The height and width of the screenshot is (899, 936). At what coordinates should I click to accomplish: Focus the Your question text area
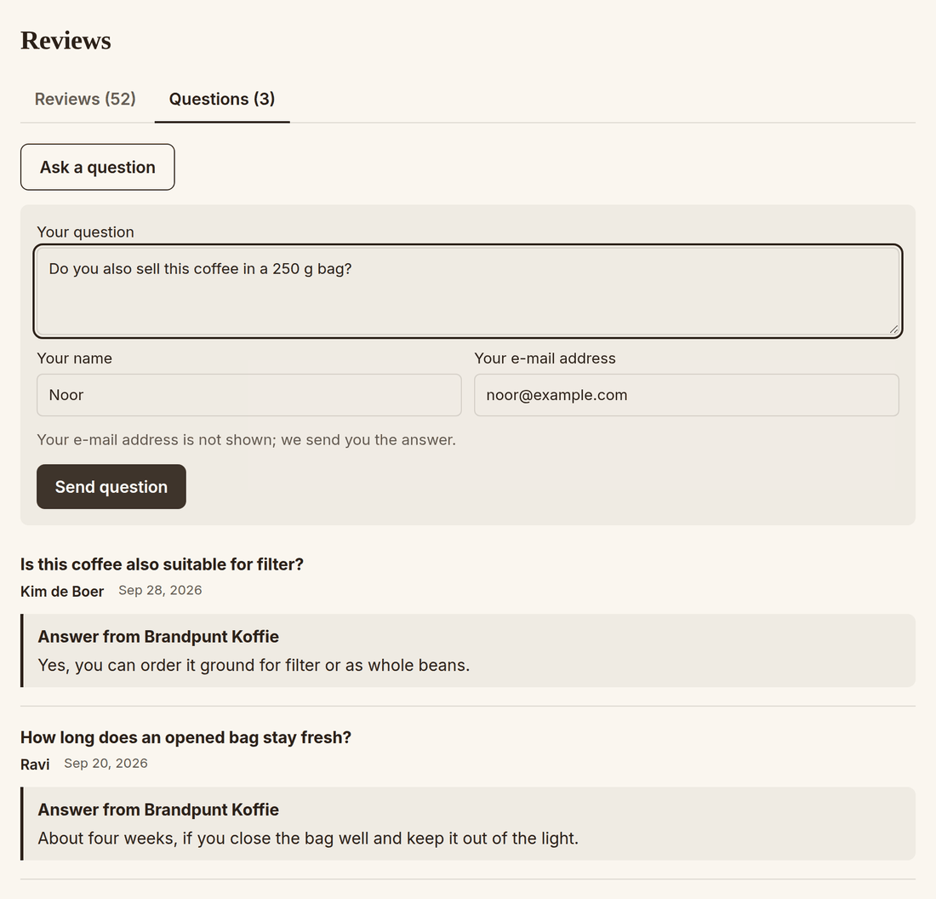point(468,291)
